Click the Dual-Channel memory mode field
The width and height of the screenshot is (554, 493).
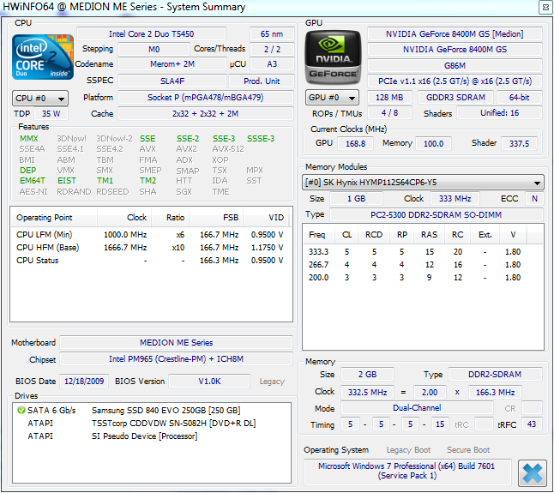pyautogui.click(x=417, y=408)
